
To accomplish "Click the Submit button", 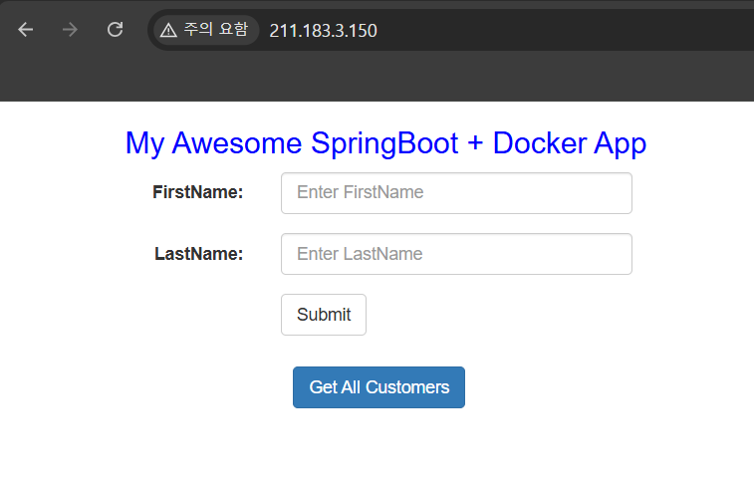I will [x=324, y=315].
